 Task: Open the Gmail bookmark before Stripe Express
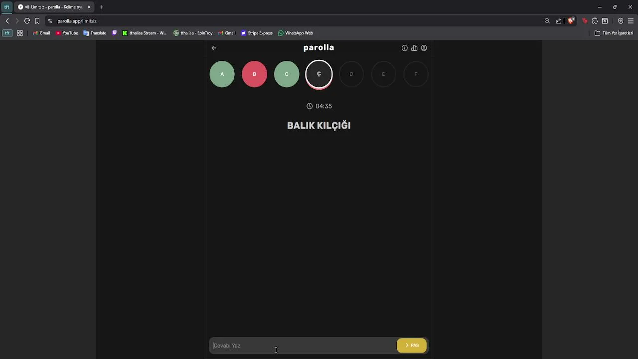pos(227,33)
